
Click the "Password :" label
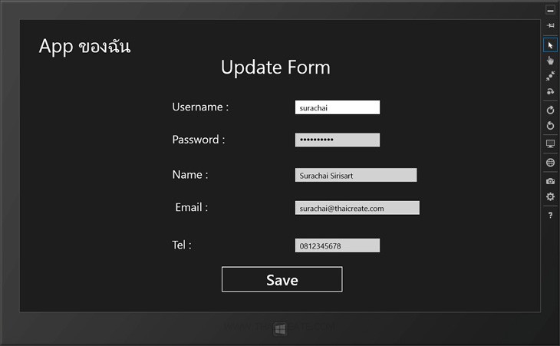(199, 140)
